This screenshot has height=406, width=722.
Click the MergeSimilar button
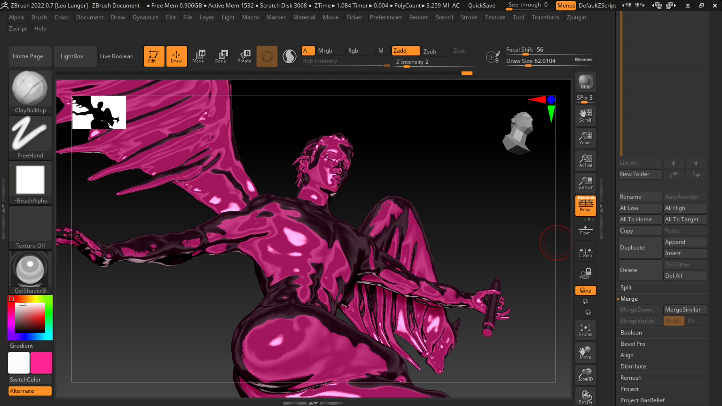coord(684,309)
